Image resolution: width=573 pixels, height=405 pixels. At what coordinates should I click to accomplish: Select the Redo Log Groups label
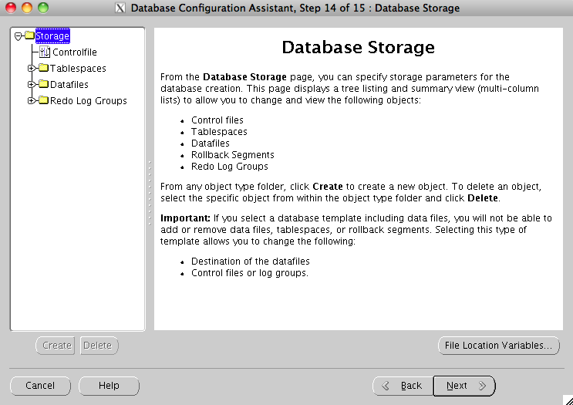(88, 101)
